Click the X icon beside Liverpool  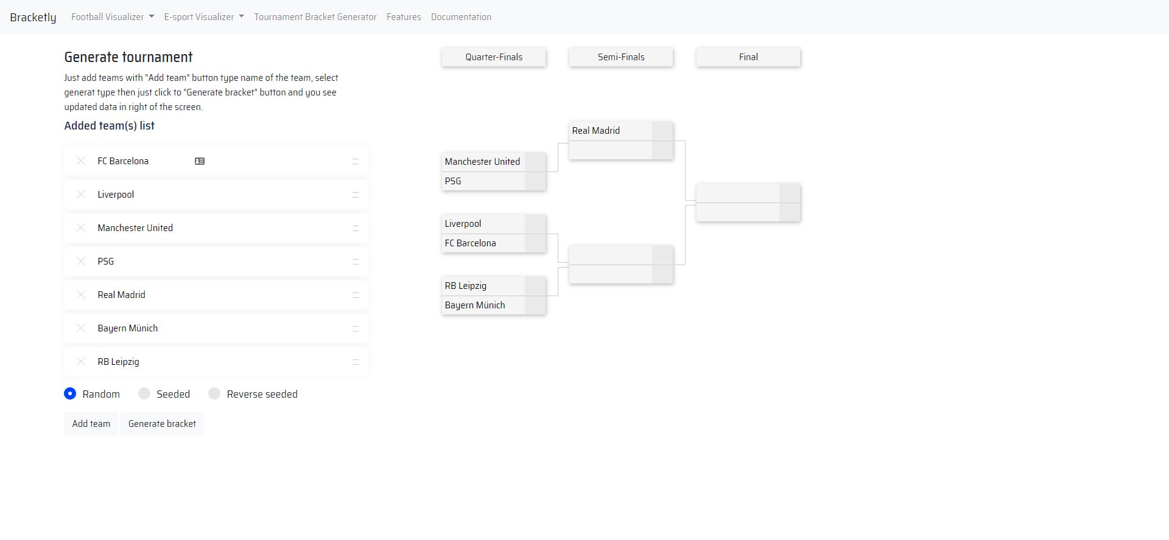pyautogui.click(x=81, y=195)
